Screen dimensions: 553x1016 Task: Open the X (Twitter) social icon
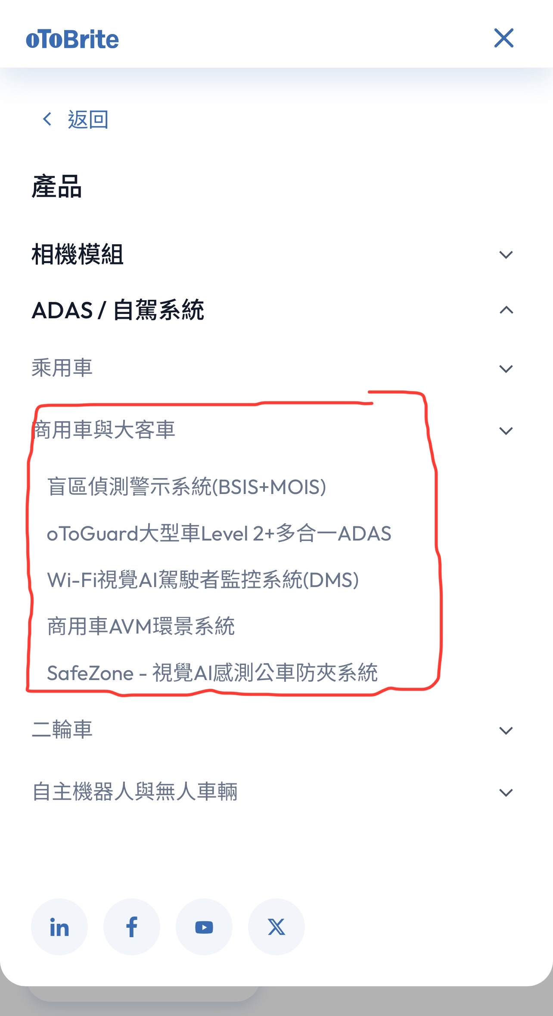point(276,927)
